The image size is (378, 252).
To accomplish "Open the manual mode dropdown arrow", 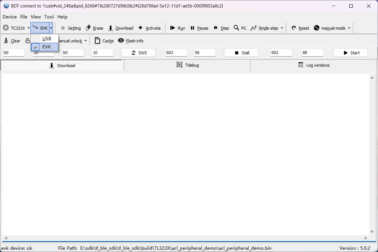I will (x=349, y=28).
